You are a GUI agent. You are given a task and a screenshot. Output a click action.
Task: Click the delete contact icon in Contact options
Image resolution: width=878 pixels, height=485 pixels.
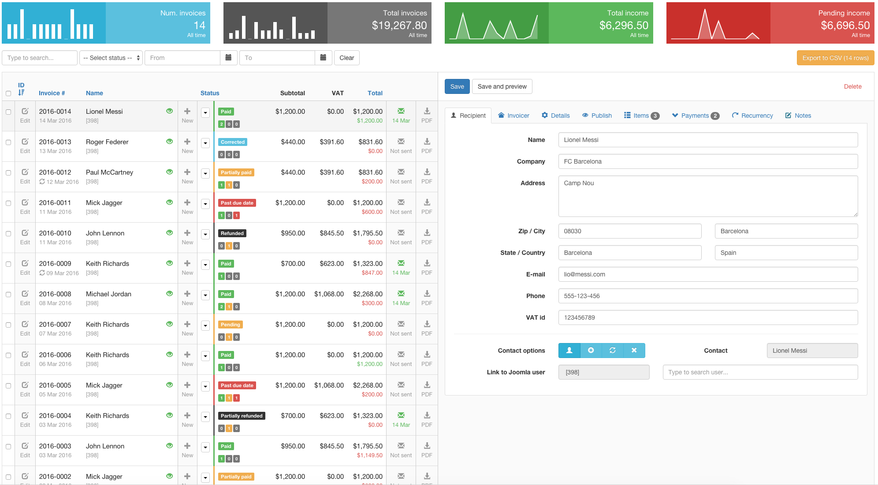[x=634, y=350]
